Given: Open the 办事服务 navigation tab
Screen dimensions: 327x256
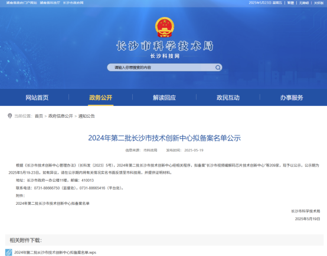Looking at the screenshot, I should [x=292, y=98].
